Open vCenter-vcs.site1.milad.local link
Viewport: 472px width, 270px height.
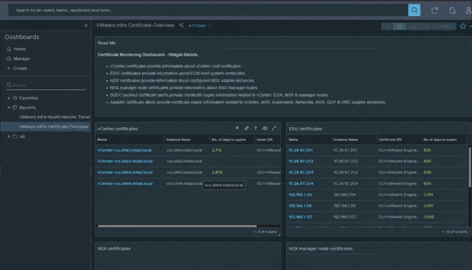[x=124, y=150]
